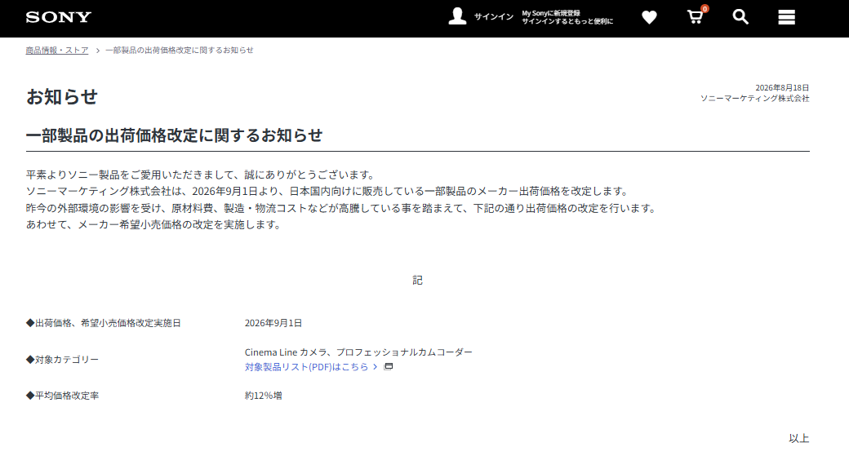Go to 商品情報・ストア breadcrumb
This screenshot has width=849, height=469.
(x=57, y=51)
